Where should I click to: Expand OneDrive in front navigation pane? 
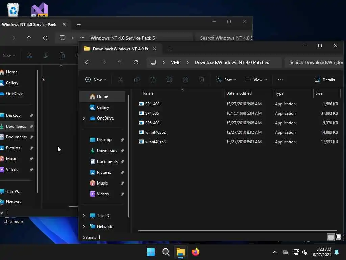click(84, 118)
